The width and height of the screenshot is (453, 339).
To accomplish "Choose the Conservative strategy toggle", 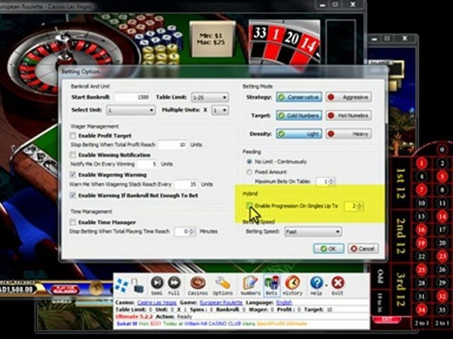I will pyautogui.click(x=299, y=97).
